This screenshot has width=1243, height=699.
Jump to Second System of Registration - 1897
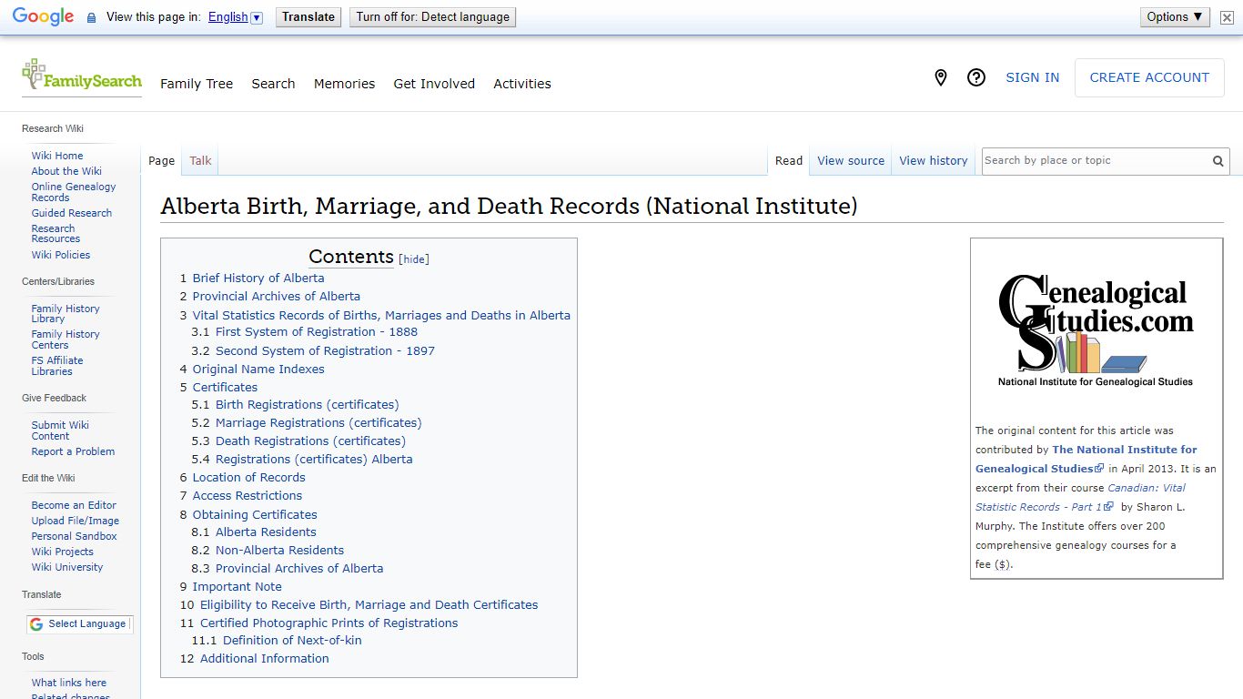tap(325, 350)
